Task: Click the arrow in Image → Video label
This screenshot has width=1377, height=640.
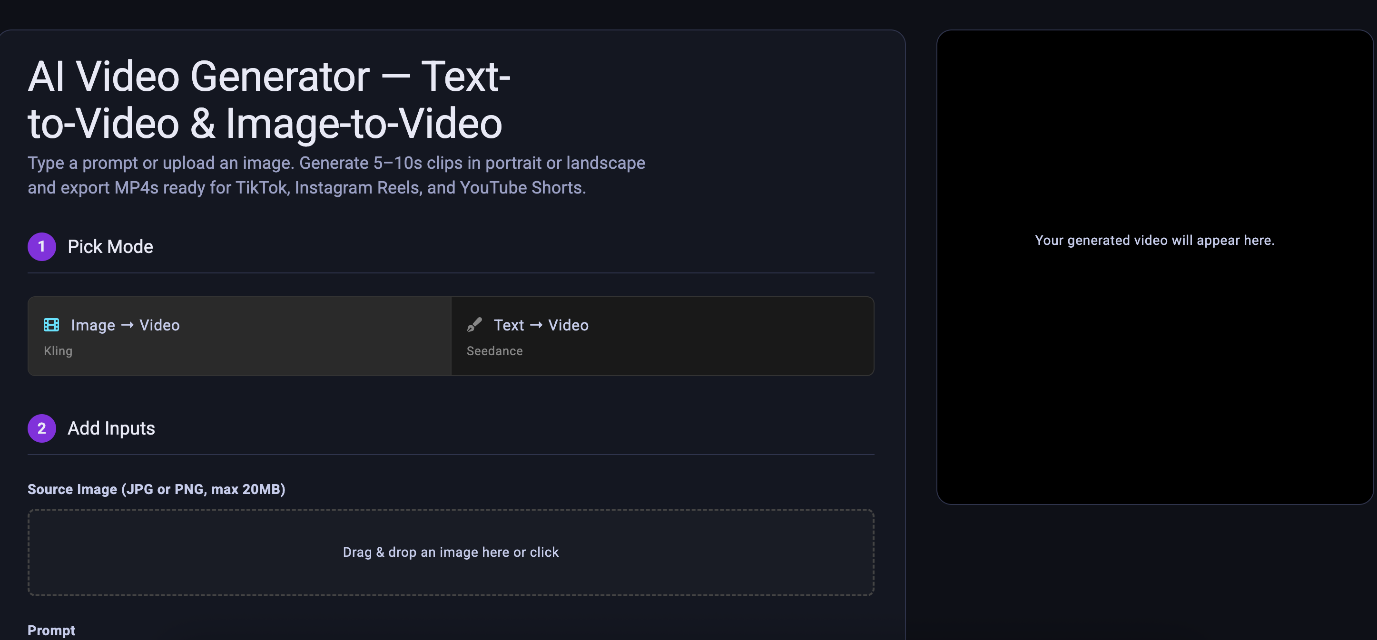Action: (x=127, y=325)
